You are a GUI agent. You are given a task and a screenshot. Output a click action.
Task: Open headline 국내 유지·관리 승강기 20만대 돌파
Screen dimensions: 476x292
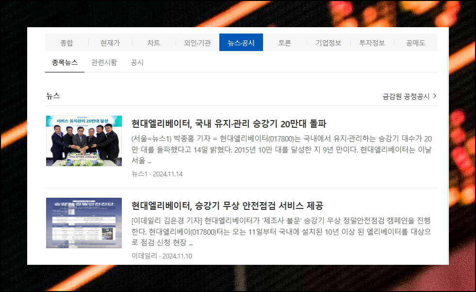pos(229,124)
